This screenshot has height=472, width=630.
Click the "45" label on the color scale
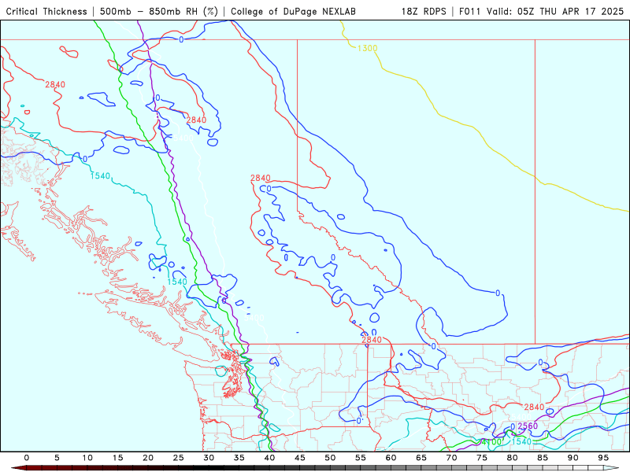[x=300, y=458]
